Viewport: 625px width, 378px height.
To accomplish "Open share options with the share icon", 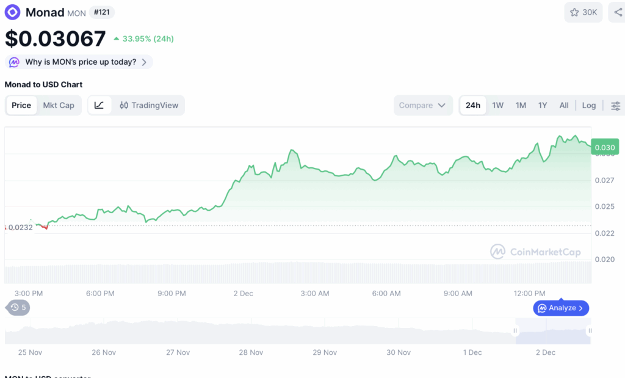I will 616,12.
